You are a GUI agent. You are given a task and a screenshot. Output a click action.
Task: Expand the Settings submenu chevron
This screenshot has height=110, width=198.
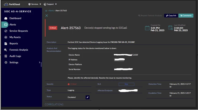[x=40, y=62]
